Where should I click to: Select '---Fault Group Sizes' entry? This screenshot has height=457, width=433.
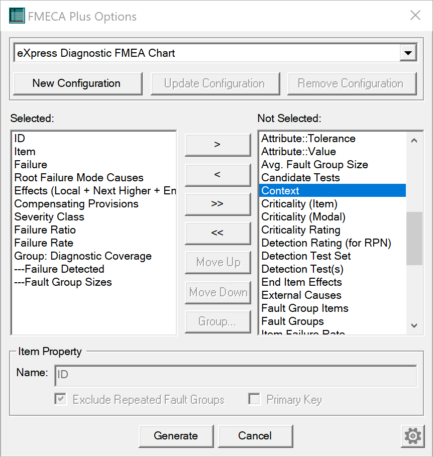(94, 282)
